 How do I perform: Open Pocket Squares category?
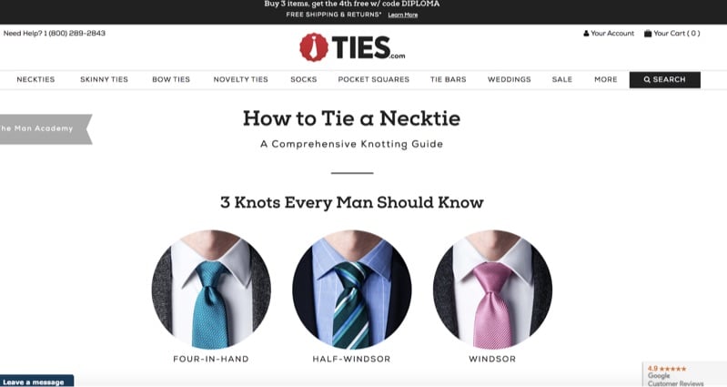[x=374, y=79]
